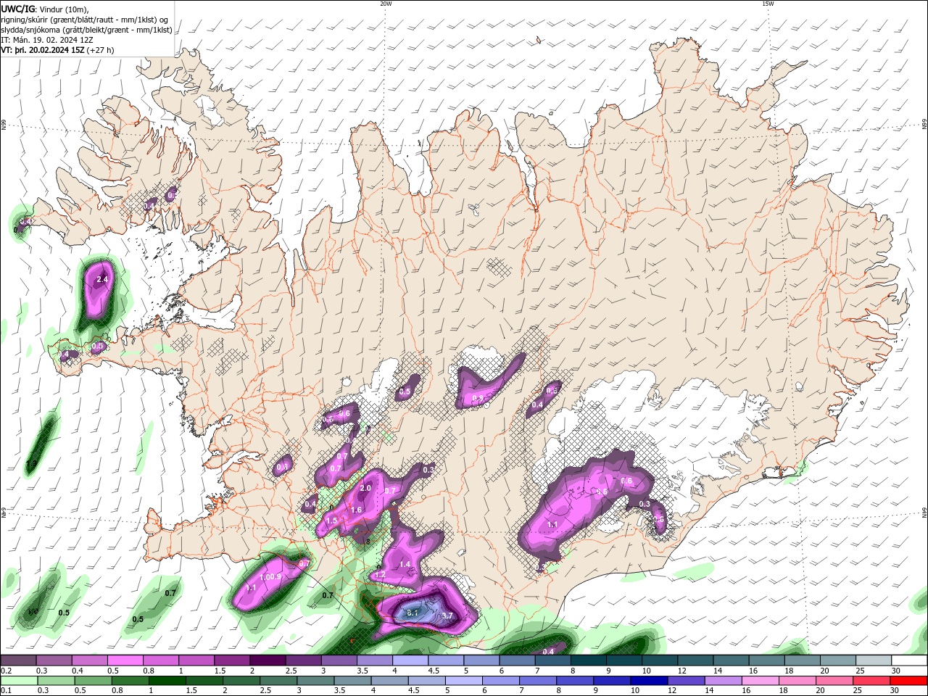This screenshot has width=928, height=696.
Task: Click the light grey swatch at snow legend value 25
Action: pyautogui.click(x=874, y=660)
